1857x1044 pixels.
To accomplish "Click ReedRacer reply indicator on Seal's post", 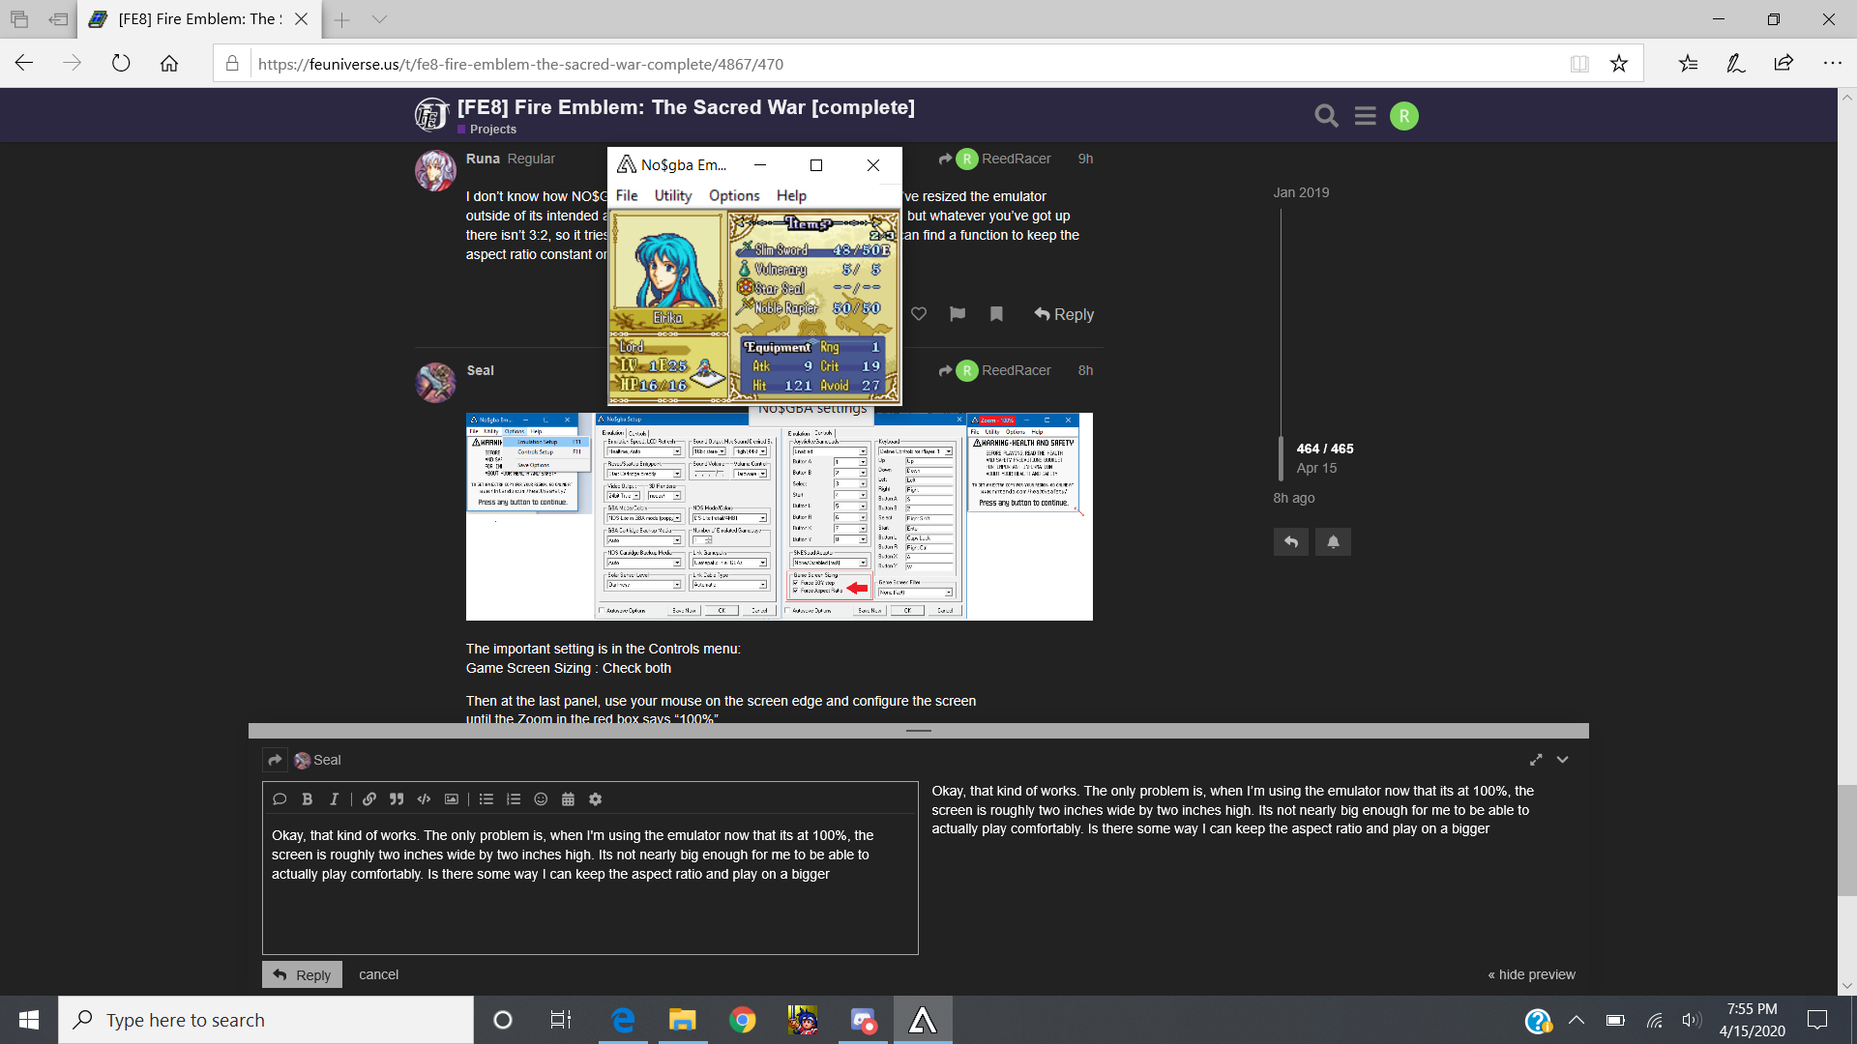I will pos(994,370).
